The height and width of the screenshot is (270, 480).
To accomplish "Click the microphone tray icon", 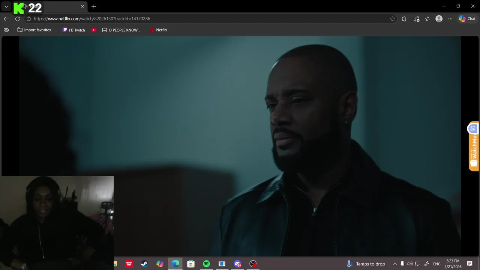I will [402, 264].
